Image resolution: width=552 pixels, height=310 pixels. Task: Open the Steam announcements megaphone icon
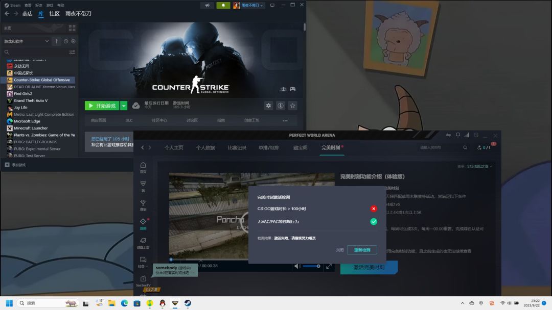[208, 5]
